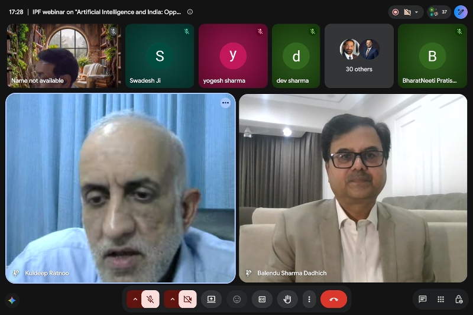
Task: Start presenting your screen
Action: point(211,299)
